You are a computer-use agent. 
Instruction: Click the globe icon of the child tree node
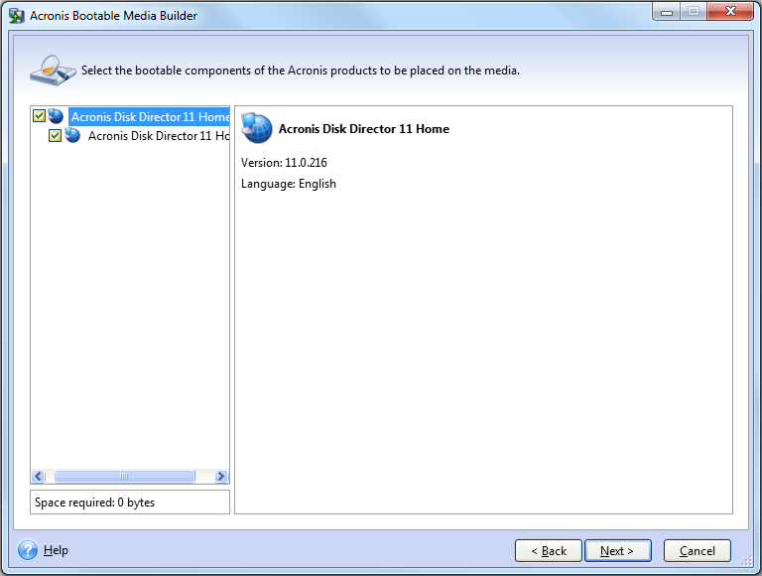[72, 135]
